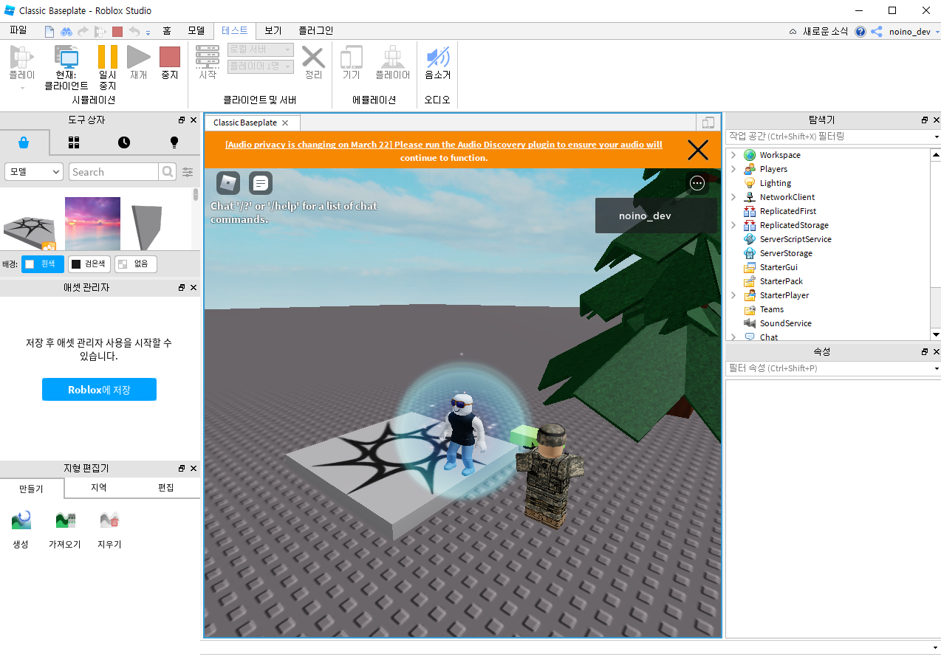Click the binoculars find icon in quick access toolbar
This screenshot has height=668, width=941.
coord(66,31)
